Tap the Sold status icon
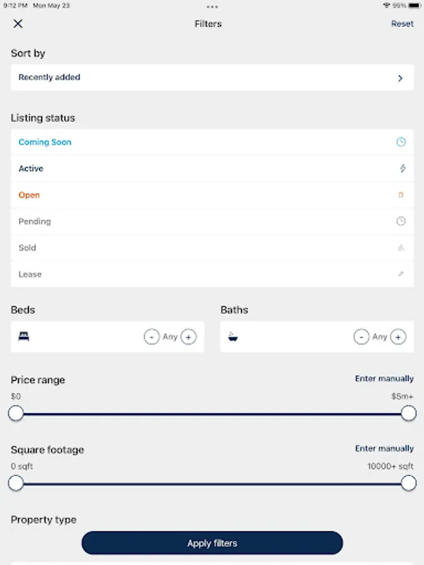The width and height of the screenshot is (424, 565). tap(401, 248)
